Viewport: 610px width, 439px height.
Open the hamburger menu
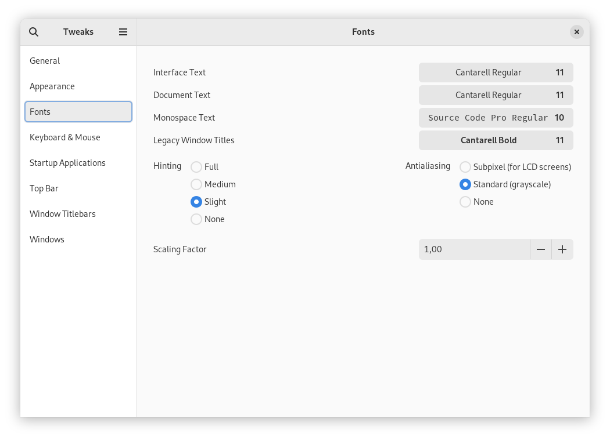tap(123, 32)
